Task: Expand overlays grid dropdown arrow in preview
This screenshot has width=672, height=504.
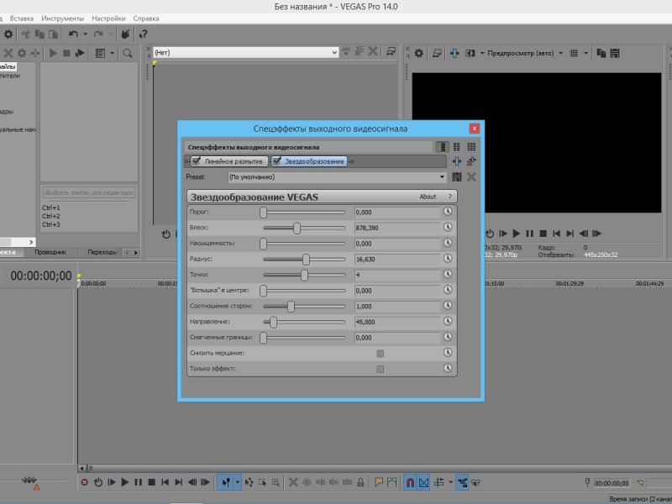Action: point(585,53)
